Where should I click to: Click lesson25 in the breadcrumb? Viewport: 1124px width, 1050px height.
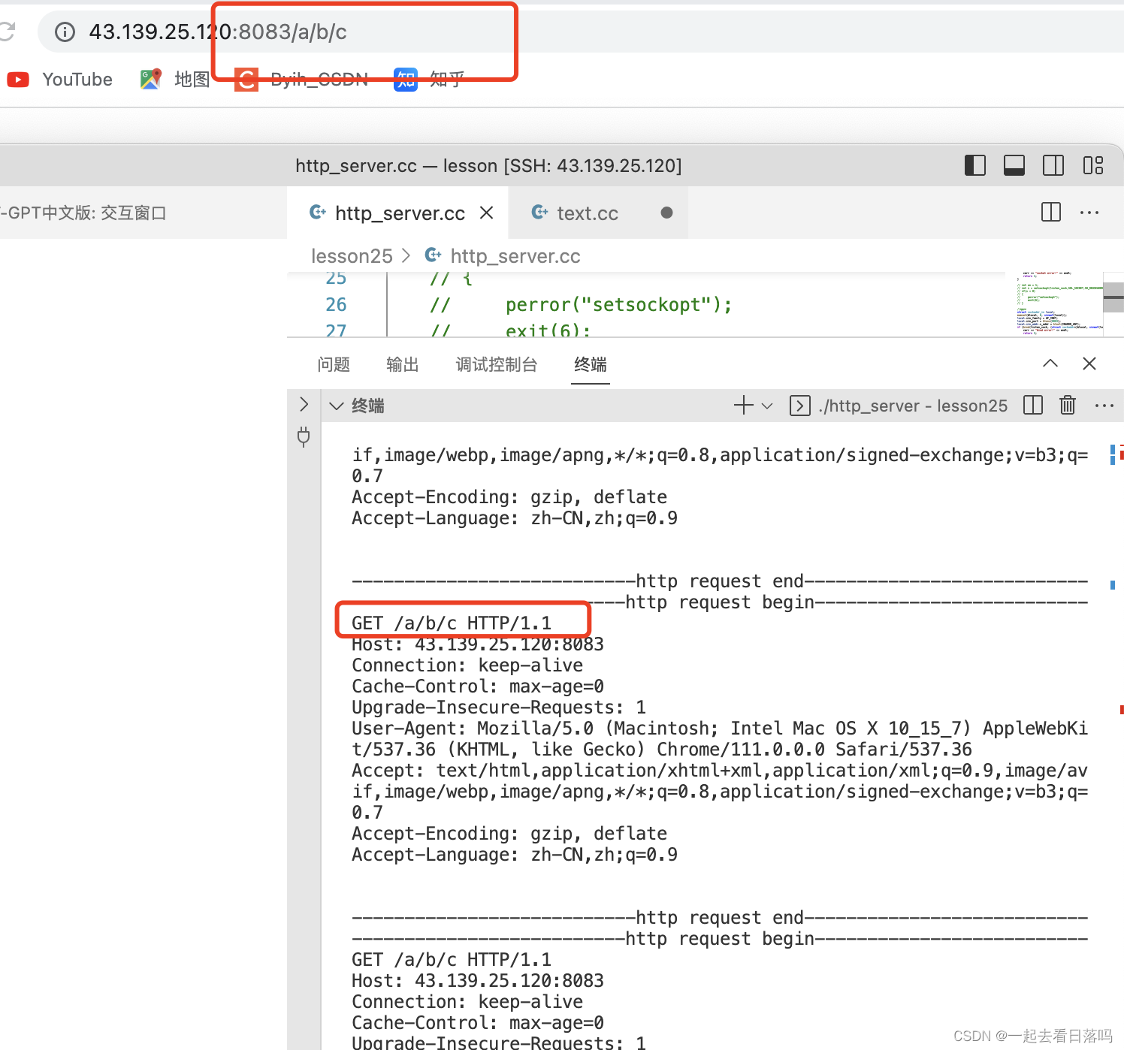tap(352, 256)
